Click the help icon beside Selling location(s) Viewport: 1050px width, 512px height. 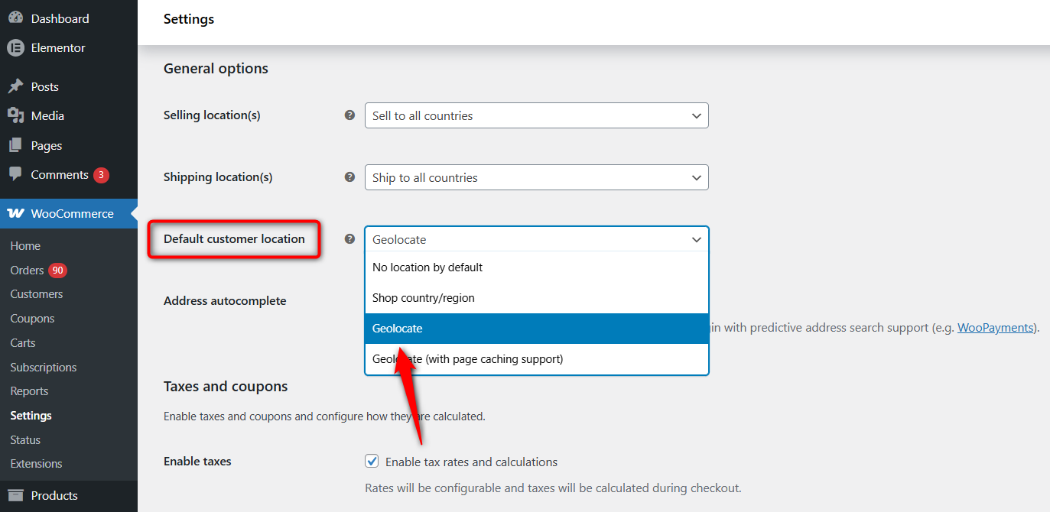(349, 114)
